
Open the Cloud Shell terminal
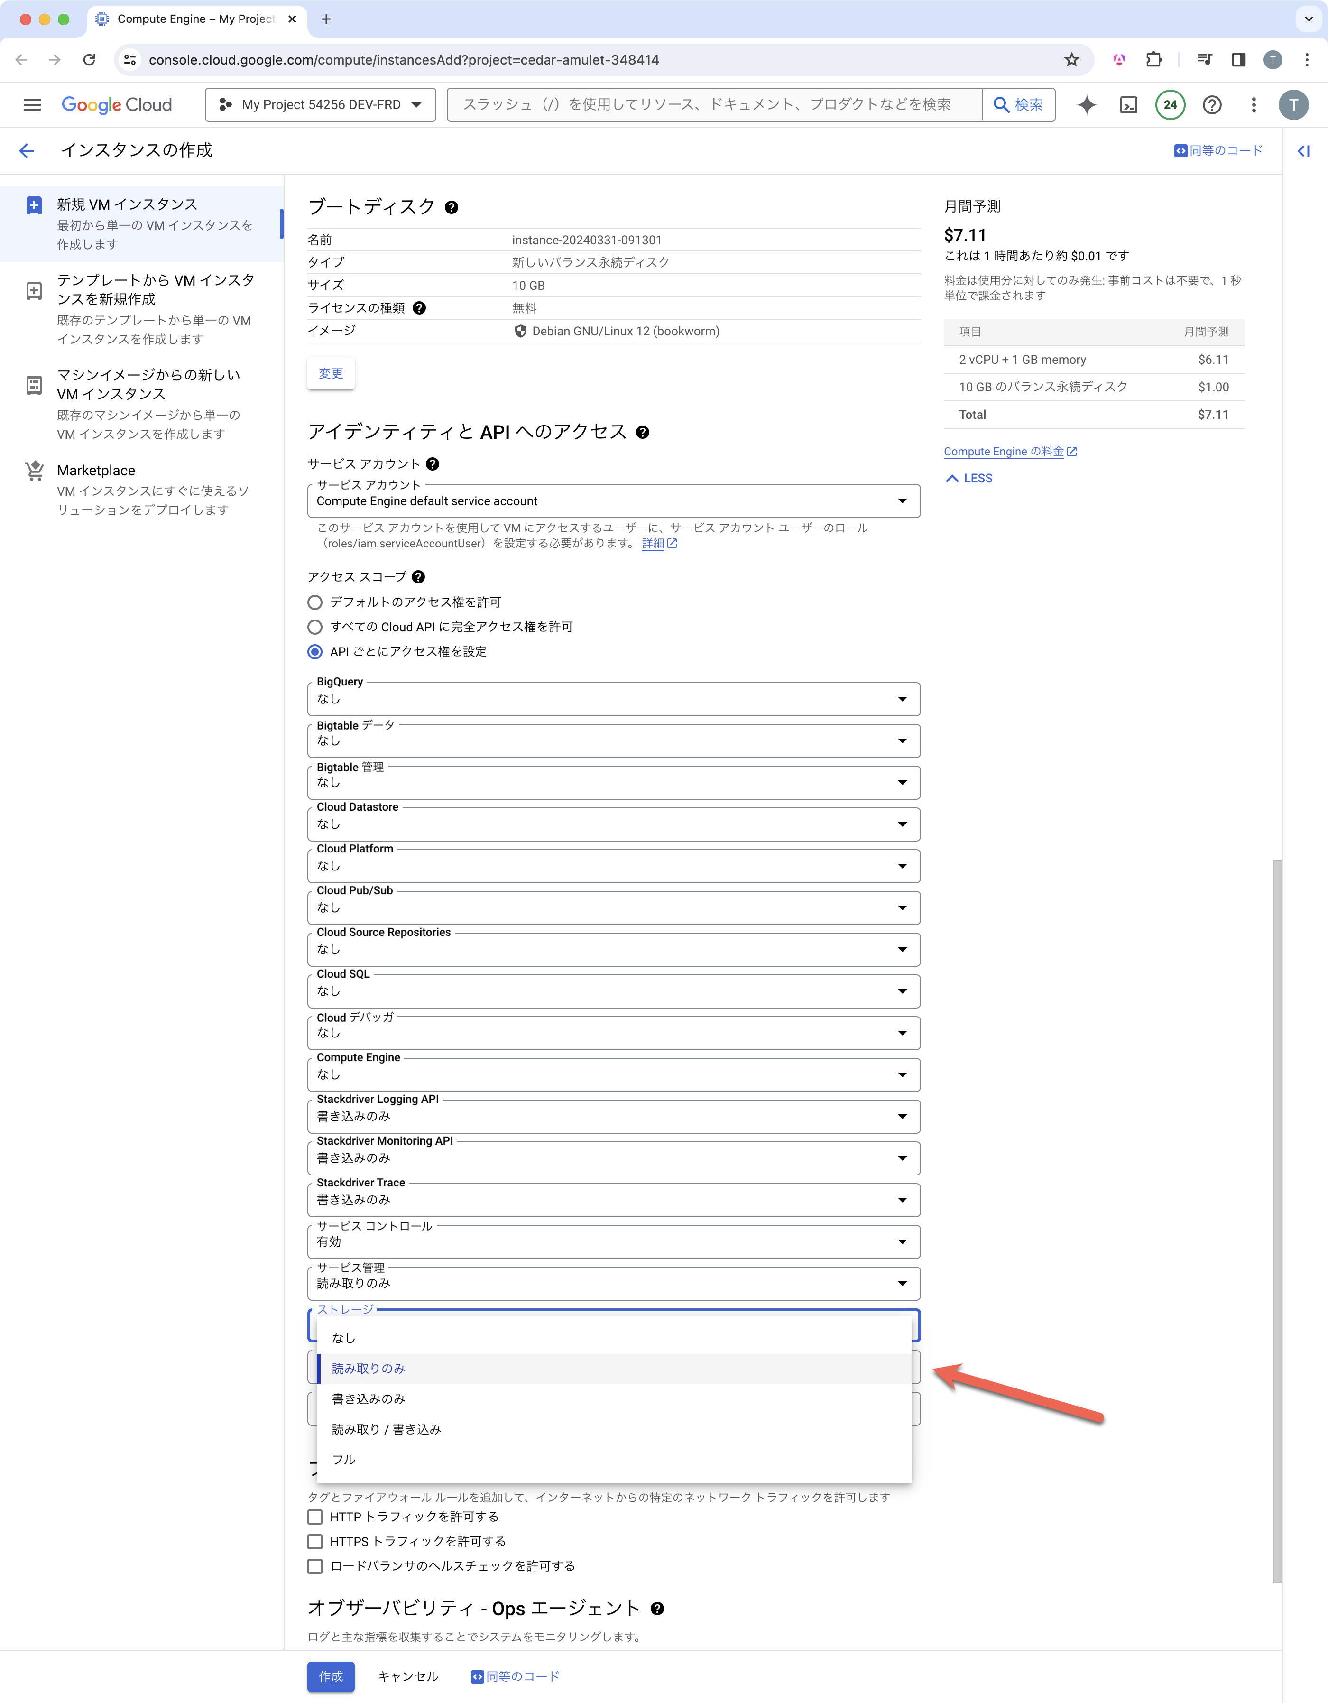1128,104
